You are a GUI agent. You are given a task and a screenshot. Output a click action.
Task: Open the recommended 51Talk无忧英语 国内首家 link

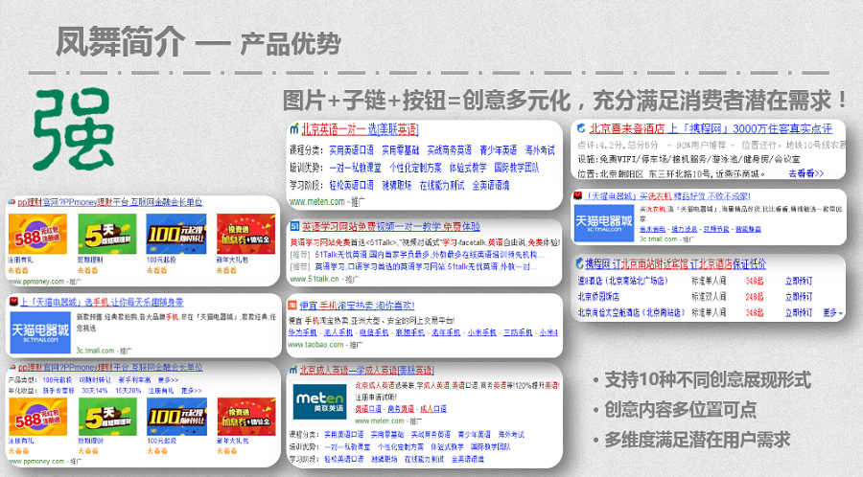(x=430, y=255)
